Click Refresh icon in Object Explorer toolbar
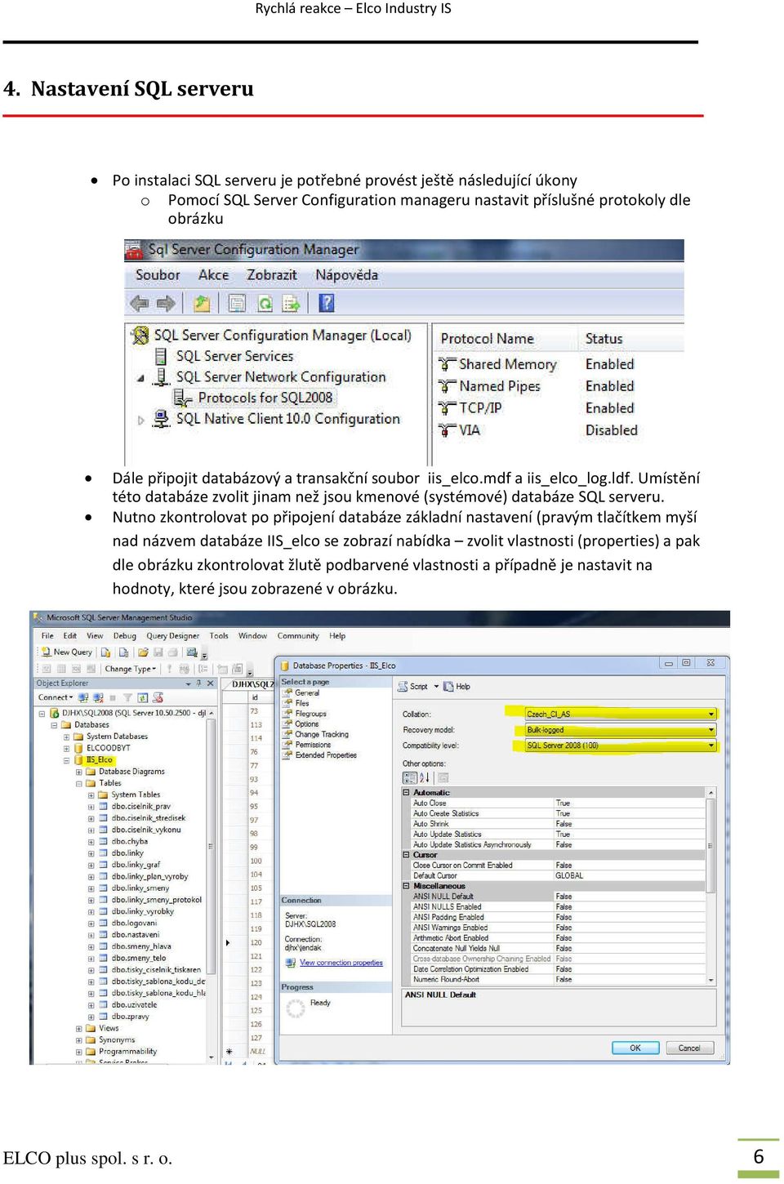The width and height of the screenshot is (784, 1184). click(x=143, y=697)
